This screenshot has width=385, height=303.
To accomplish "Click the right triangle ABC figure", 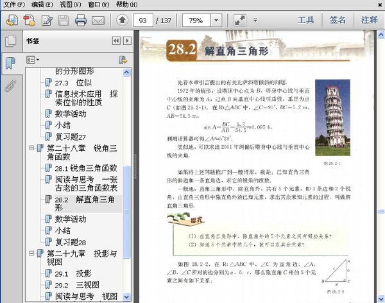I will click(336, 272).
